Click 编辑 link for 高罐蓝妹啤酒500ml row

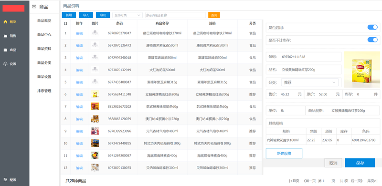tap(79, 58)
